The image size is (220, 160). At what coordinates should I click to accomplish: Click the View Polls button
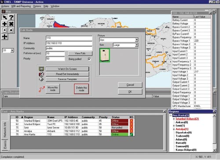[x=80, y=53]
